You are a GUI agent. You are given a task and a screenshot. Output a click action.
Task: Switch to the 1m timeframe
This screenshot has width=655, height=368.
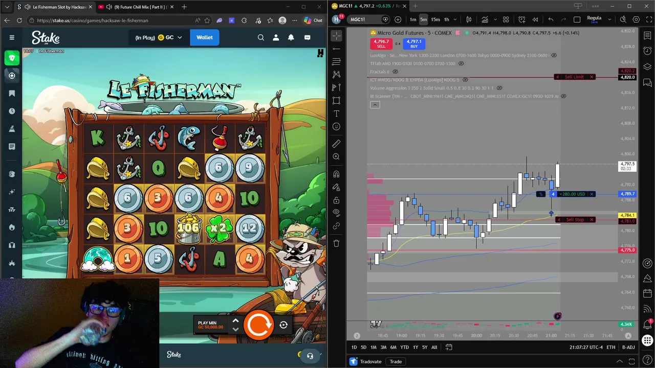412,19
